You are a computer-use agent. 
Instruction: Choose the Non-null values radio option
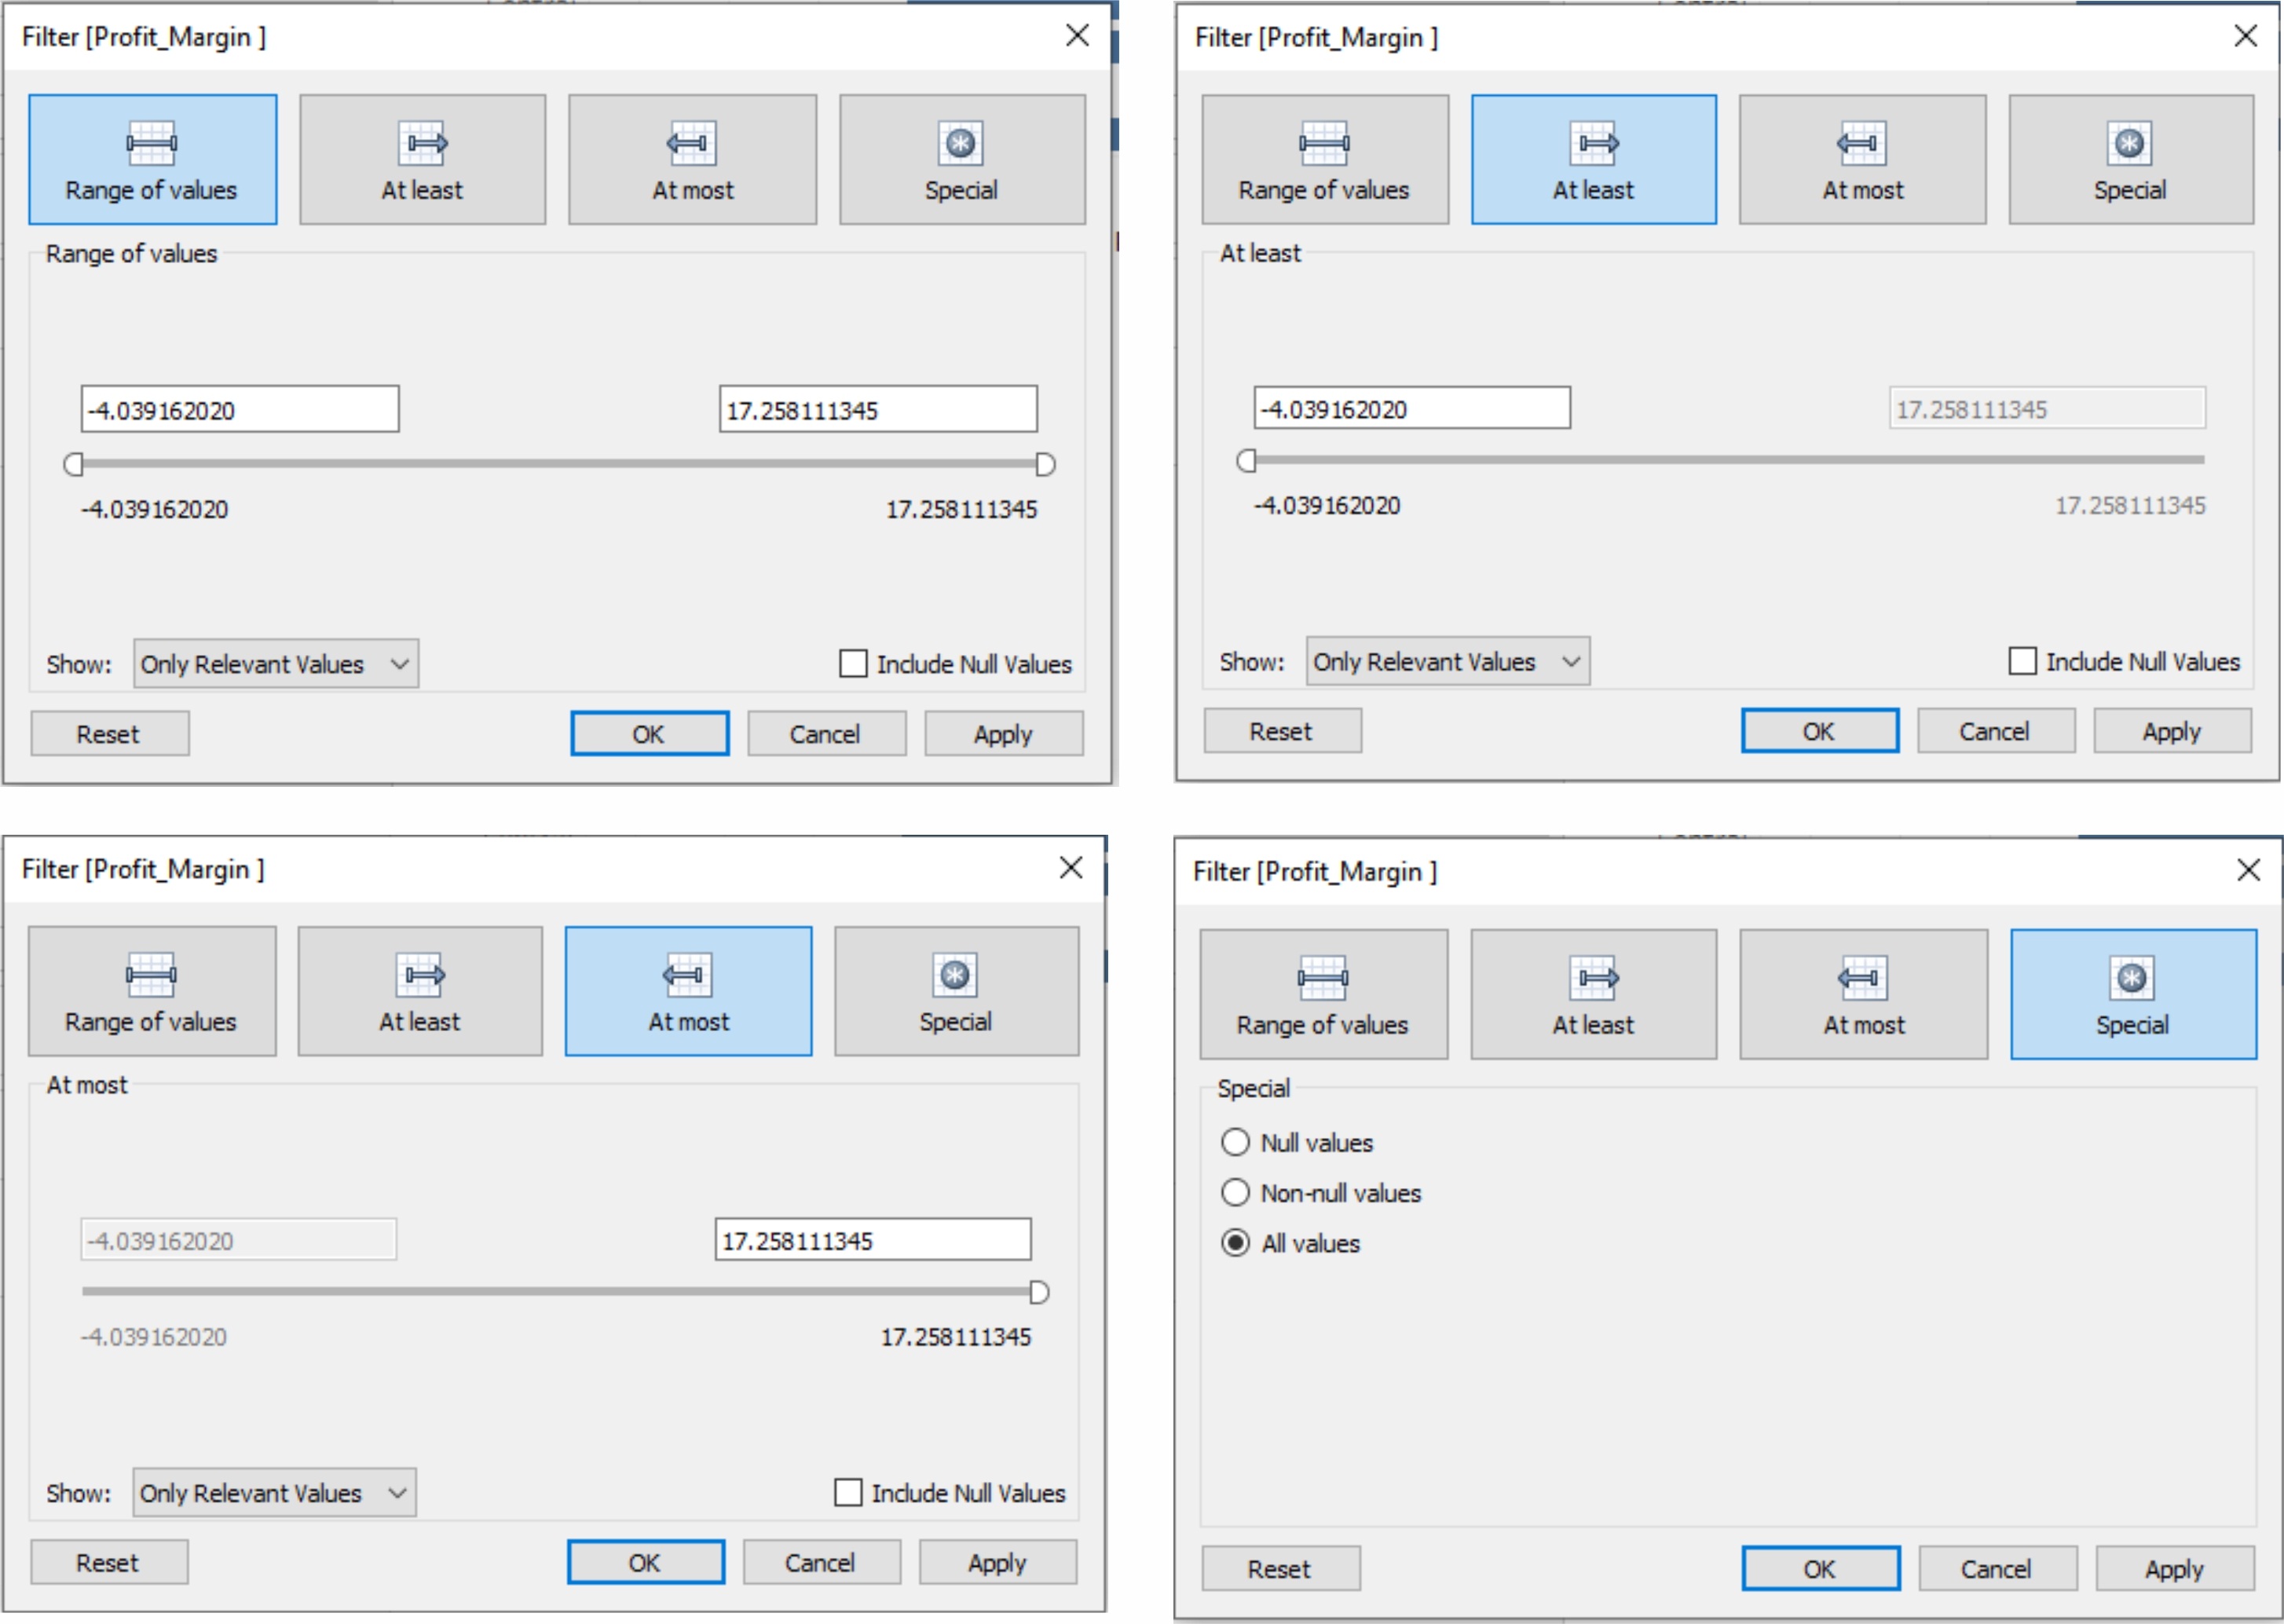pyautogui.click(x=1236, y=1192)
